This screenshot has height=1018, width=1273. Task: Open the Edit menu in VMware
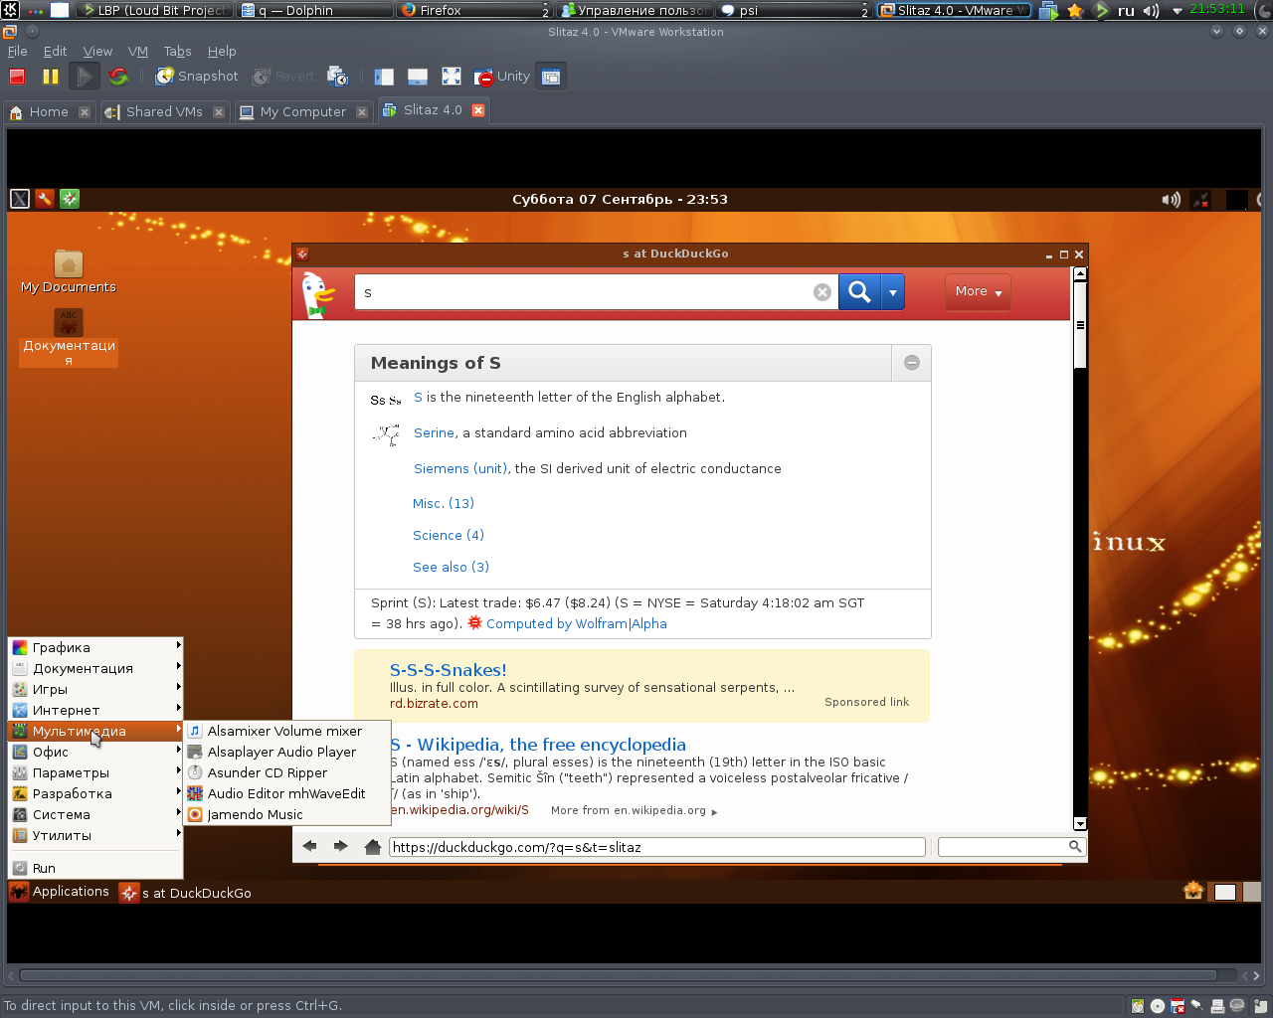(x=56, y=51)
